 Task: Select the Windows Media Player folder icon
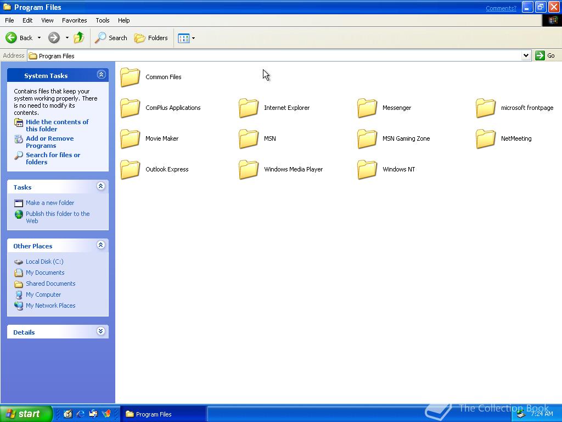point(249,169)
